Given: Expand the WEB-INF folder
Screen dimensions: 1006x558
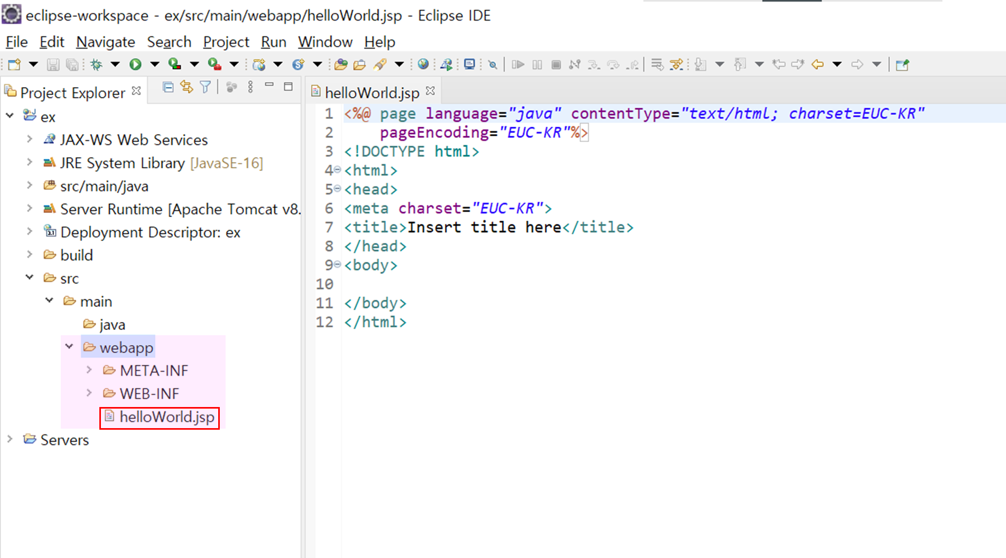Looking at the screenshot, I should click(89, 393).
